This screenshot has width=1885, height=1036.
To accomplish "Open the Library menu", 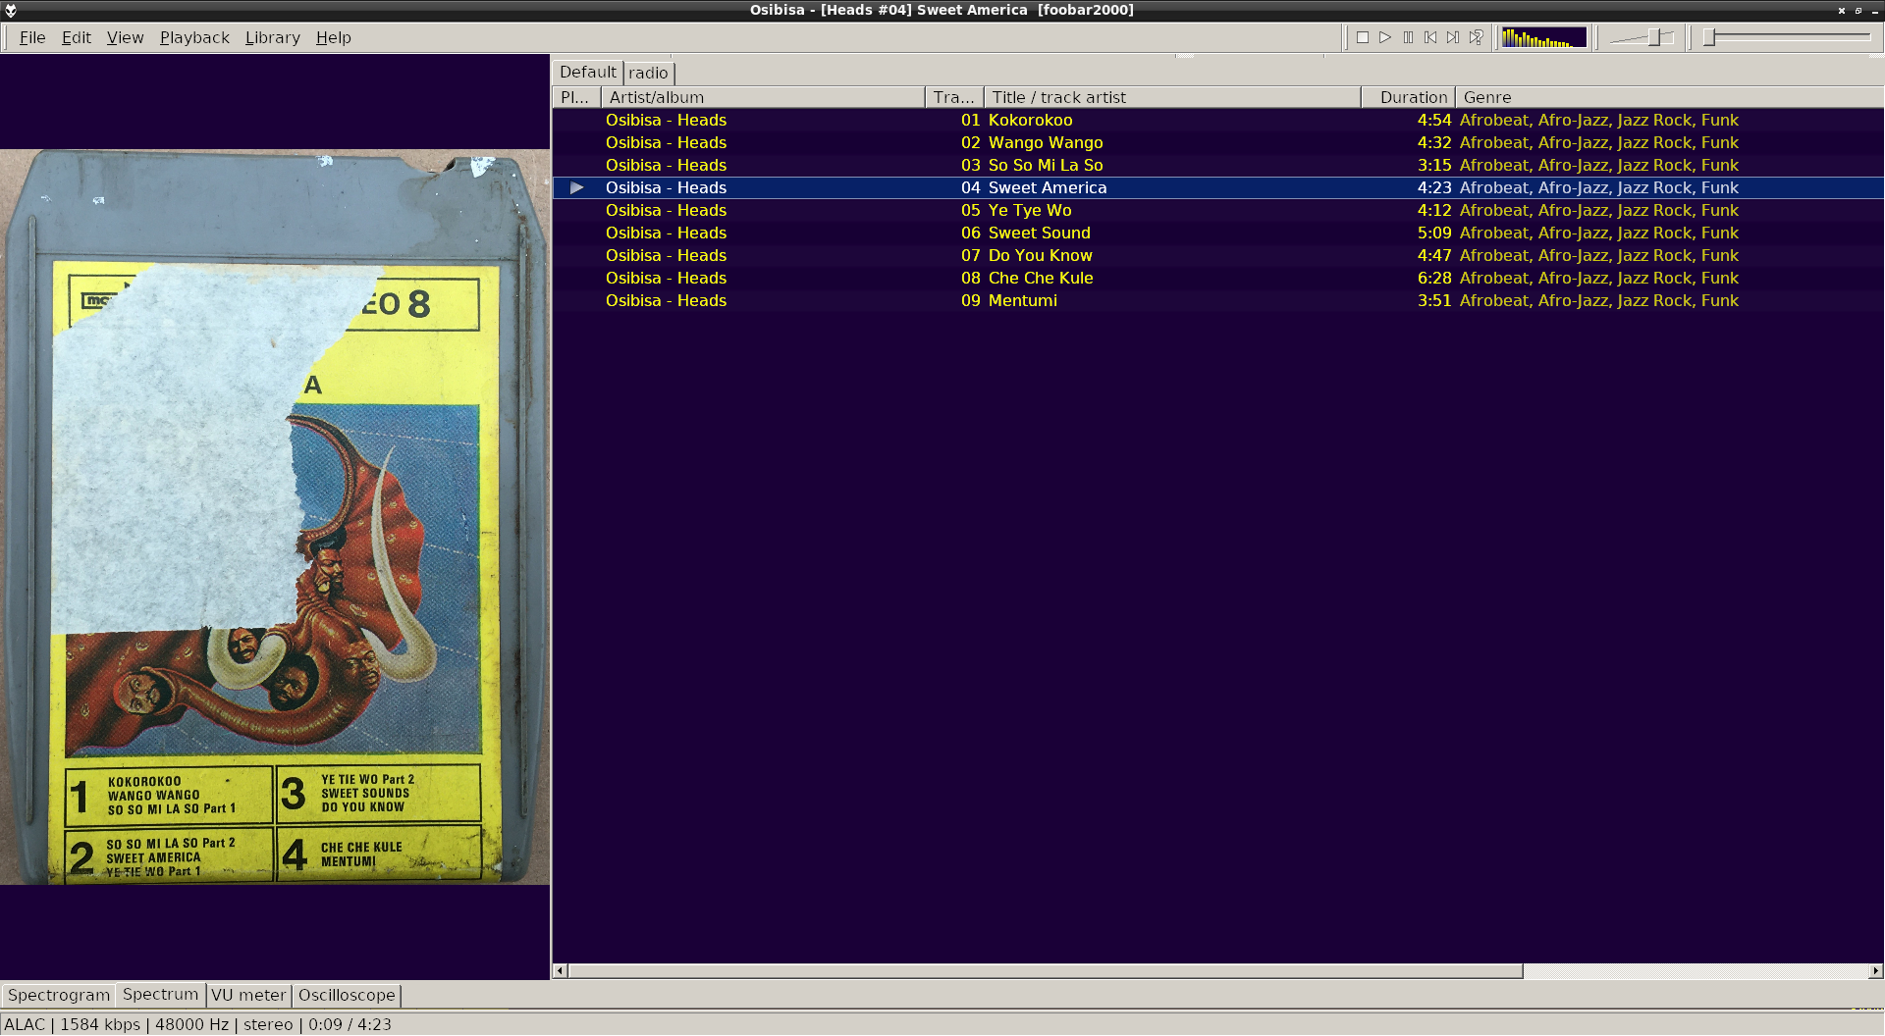I will click(272, 37).
